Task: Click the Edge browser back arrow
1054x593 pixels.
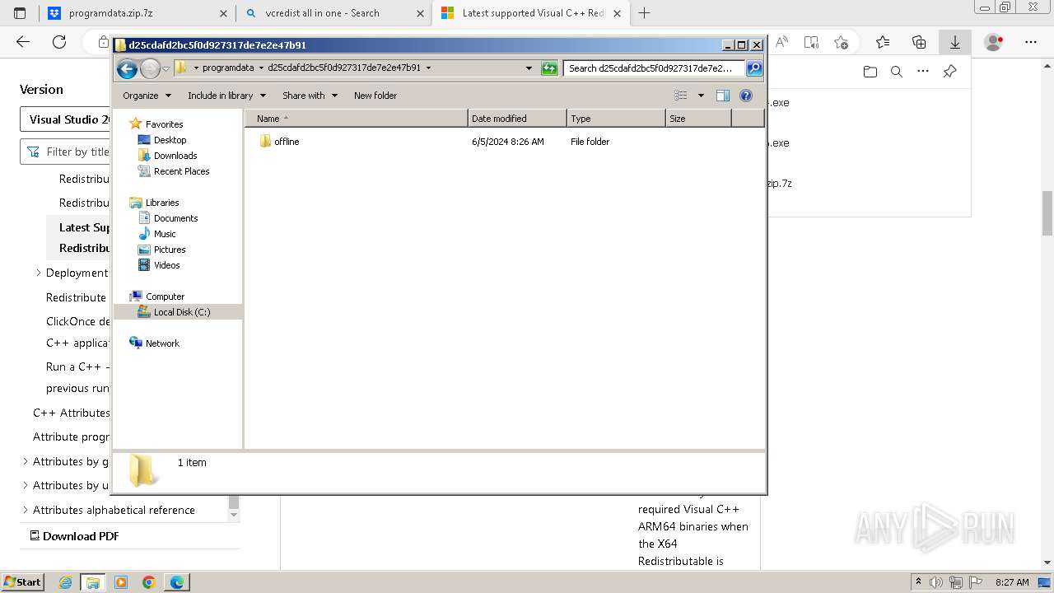Action: [x=23, y=42]
